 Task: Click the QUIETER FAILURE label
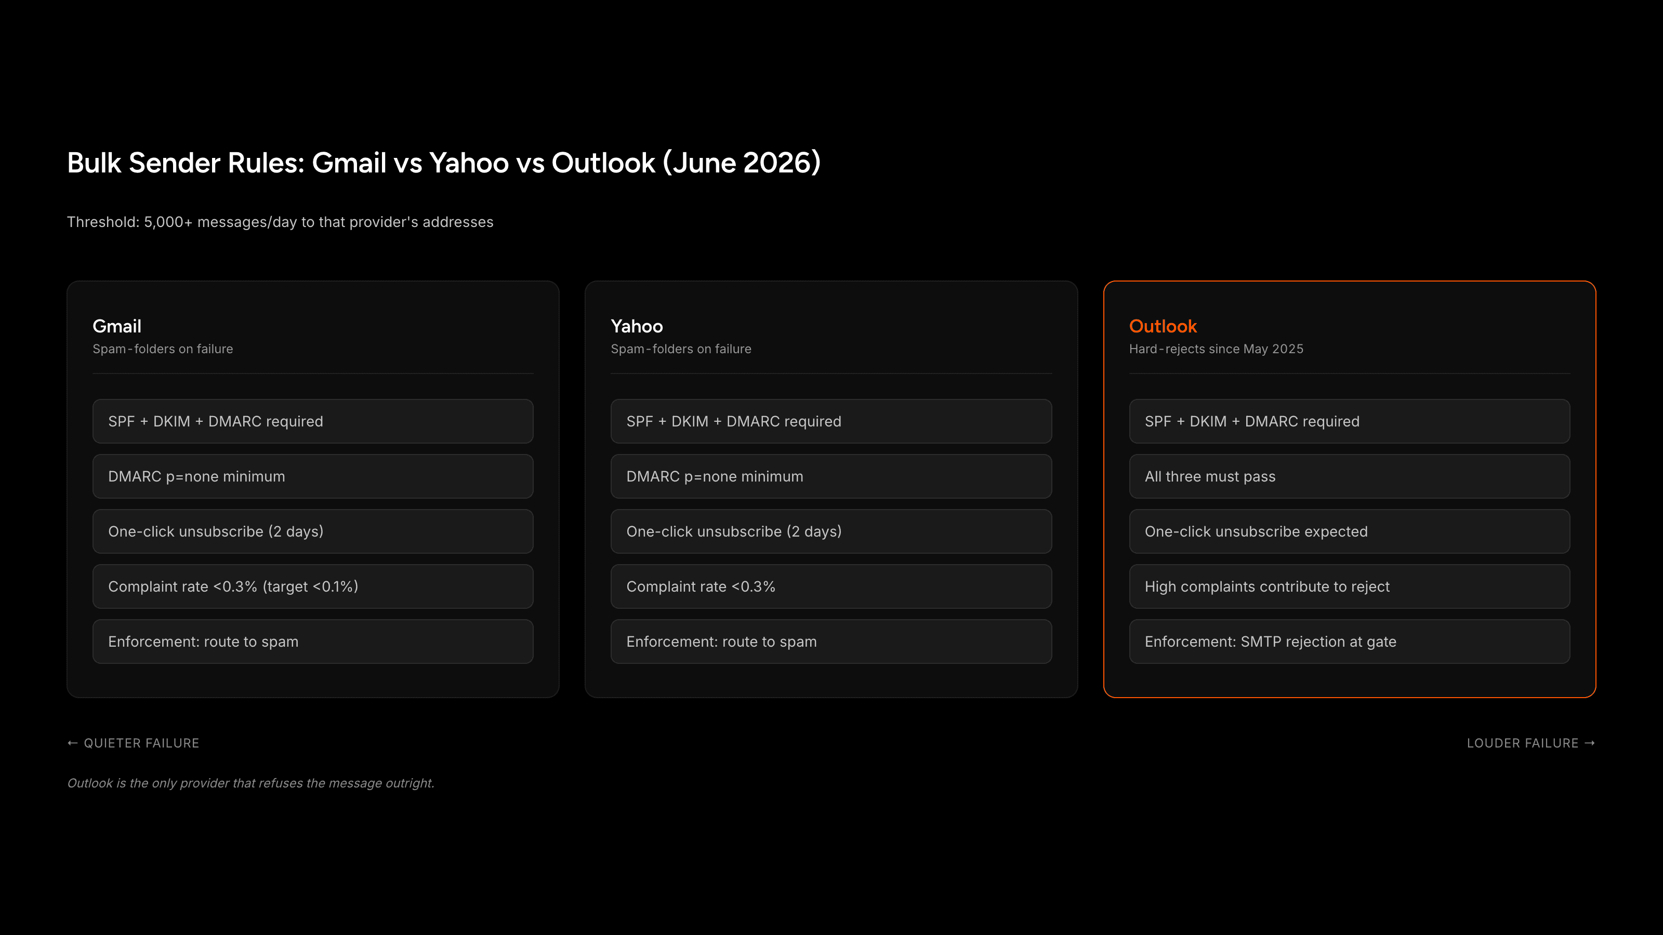click(134, 743)
